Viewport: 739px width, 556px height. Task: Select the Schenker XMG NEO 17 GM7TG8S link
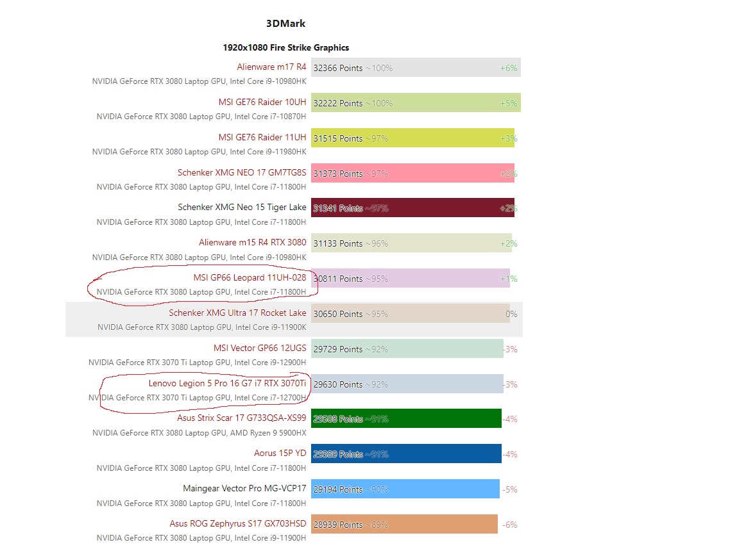242,173
